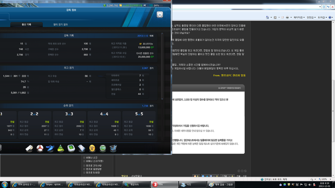335x188 pixels.
Task: Click the '3 vs 3' ranked match card heading
Action: pyautogui.click(x=69, y=114)
